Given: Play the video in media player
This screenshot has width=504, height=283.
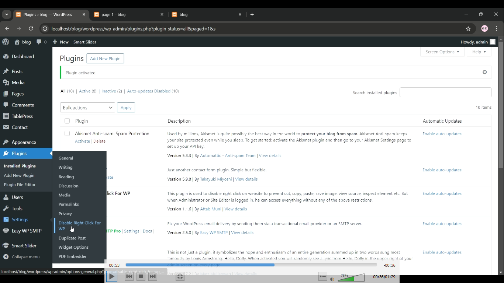Looking at the screenshot, I should pyautogui.click(x=111, y=276).
